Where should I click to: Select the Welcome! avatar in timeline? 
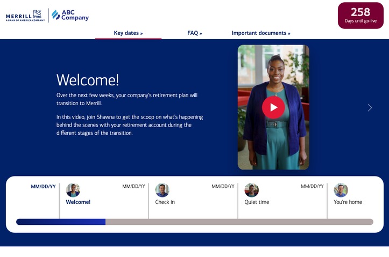[73, 190]
